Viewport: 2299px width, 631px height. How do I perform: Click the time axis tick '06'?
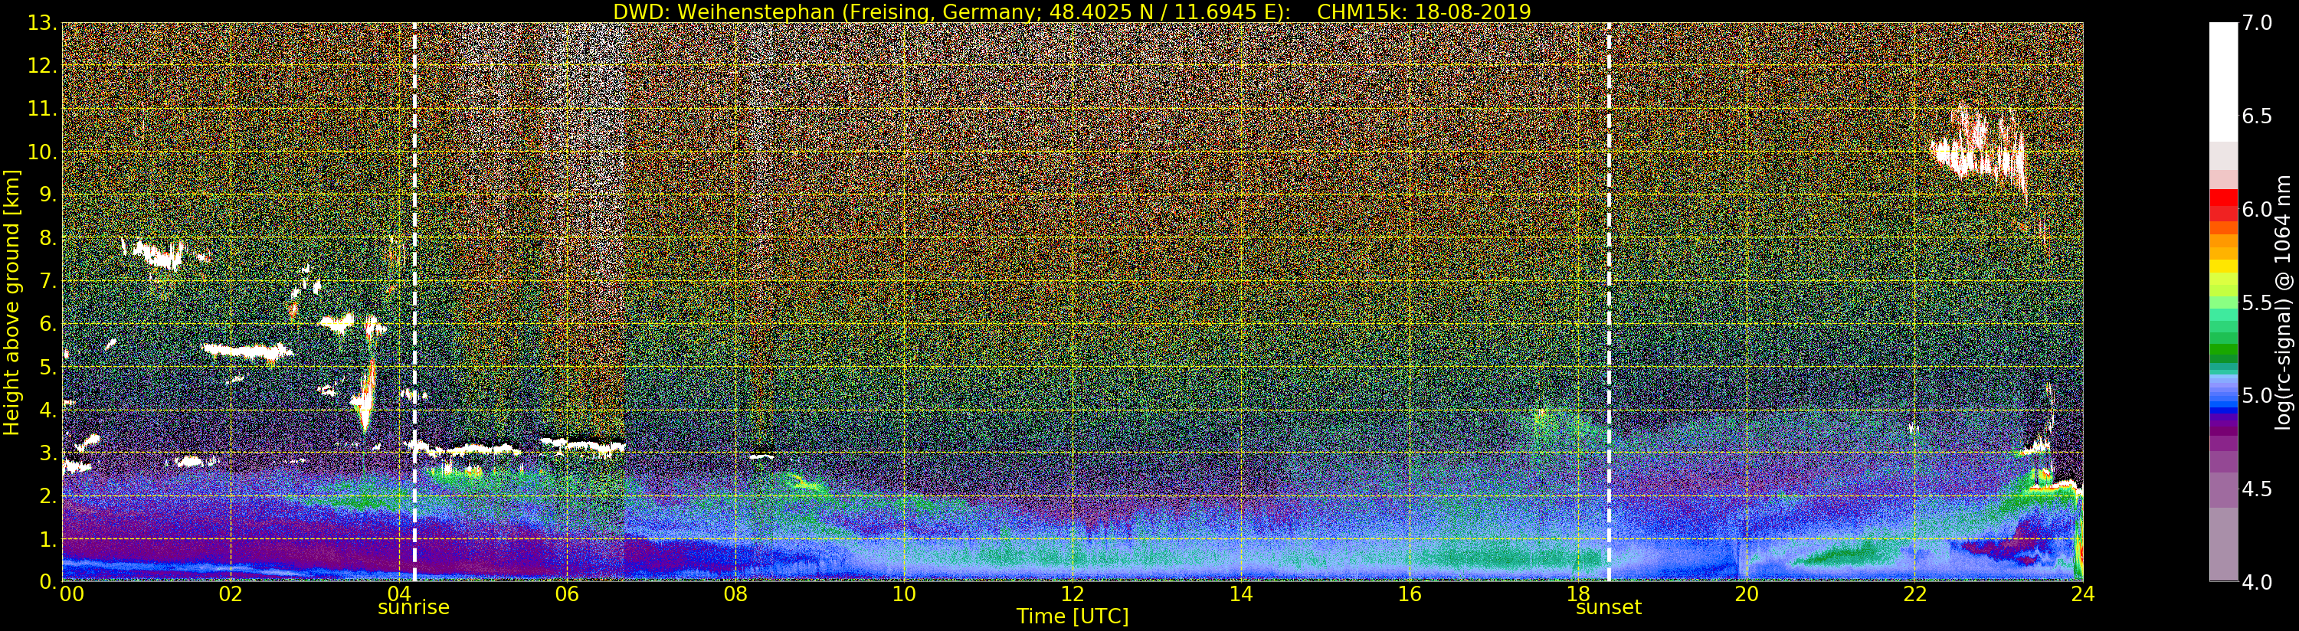(x=567, y=593)
